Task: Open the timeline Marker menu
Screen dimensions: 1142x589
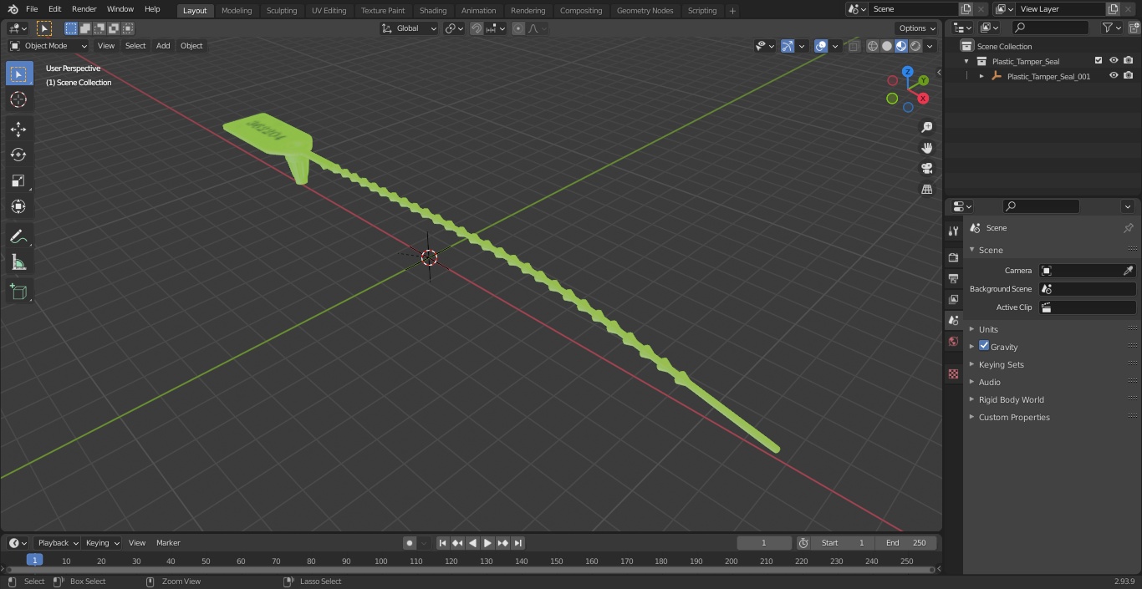Action: tap(168, 543)
